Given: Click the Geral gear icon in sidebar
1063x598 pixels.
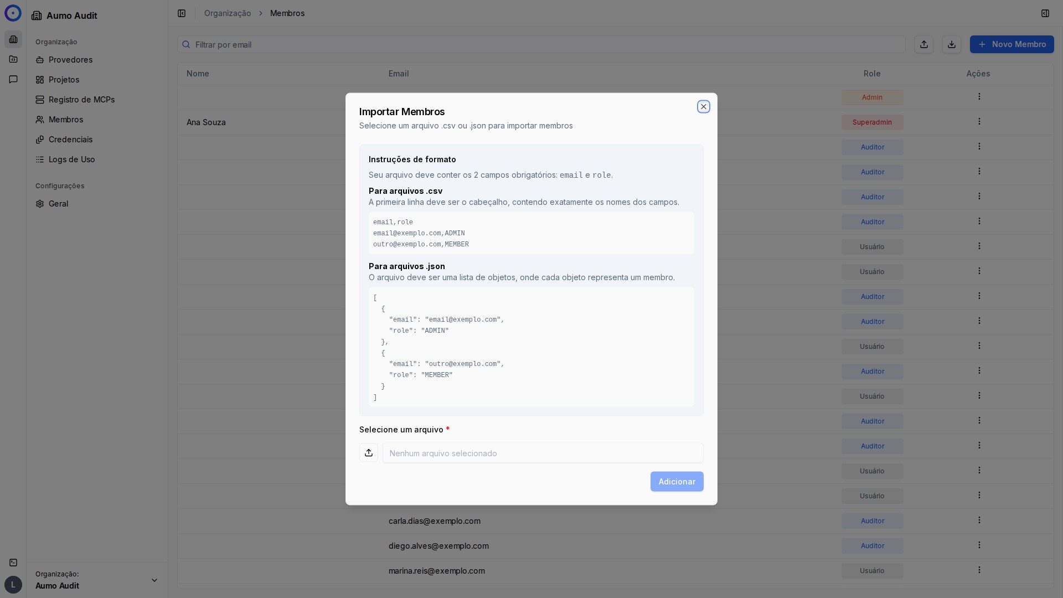Looking at the screenshot, I should (x=40, y=204).
